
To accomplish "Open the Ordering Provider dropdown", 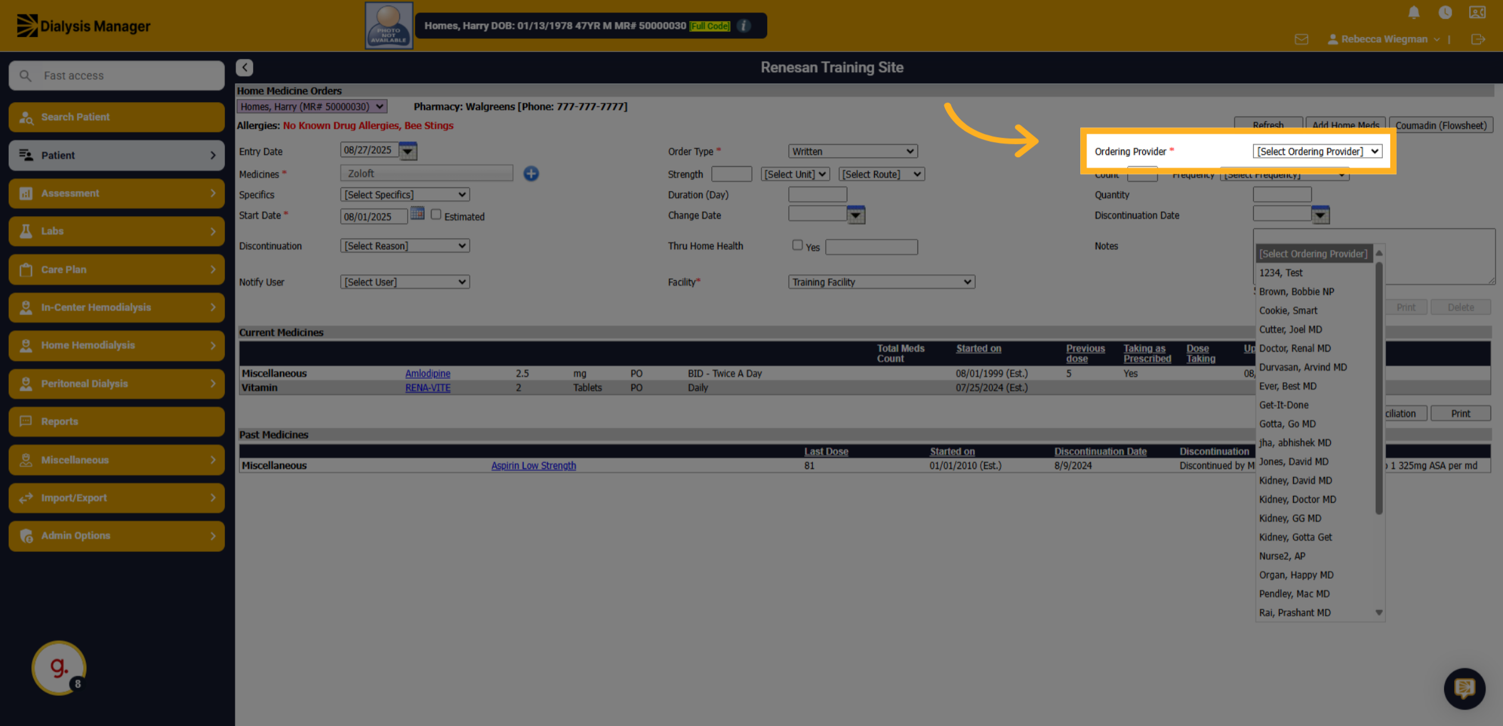I will coord(1318,152).
